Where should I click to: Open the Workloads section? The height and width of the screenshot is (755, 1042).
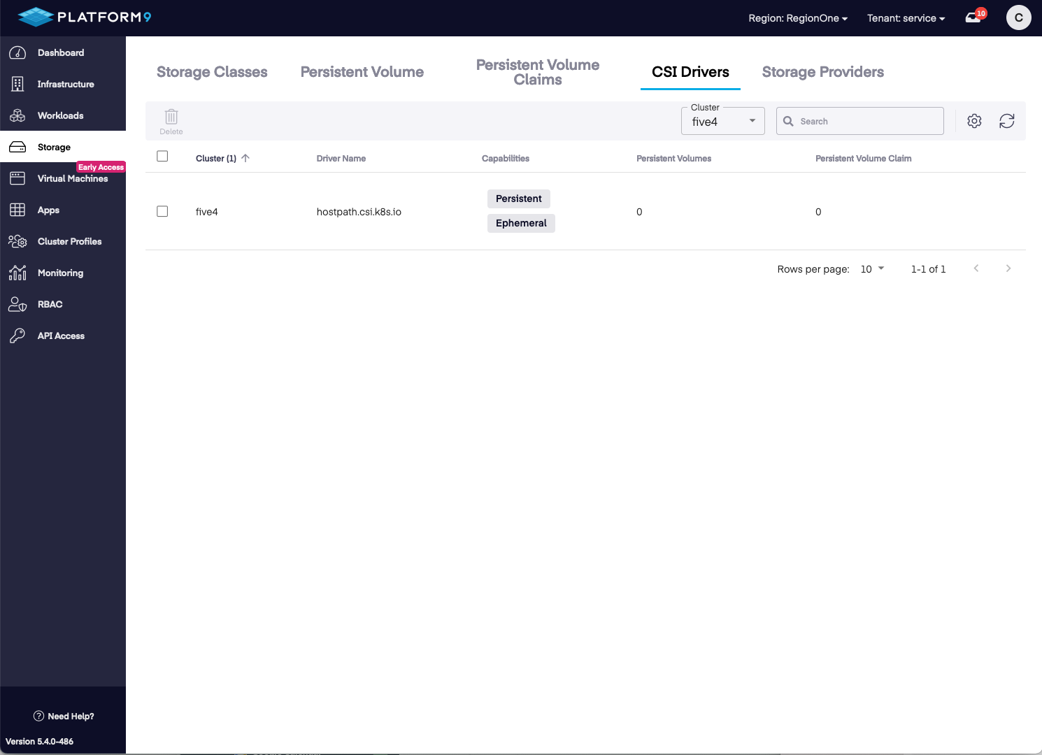[x=60, y=115]
